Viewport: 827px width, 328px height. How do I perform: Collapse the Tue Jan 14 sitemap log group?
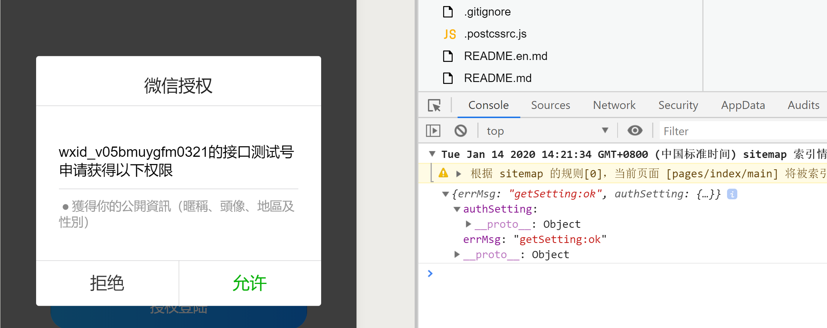pyautogui.click(x=432, y=154)
